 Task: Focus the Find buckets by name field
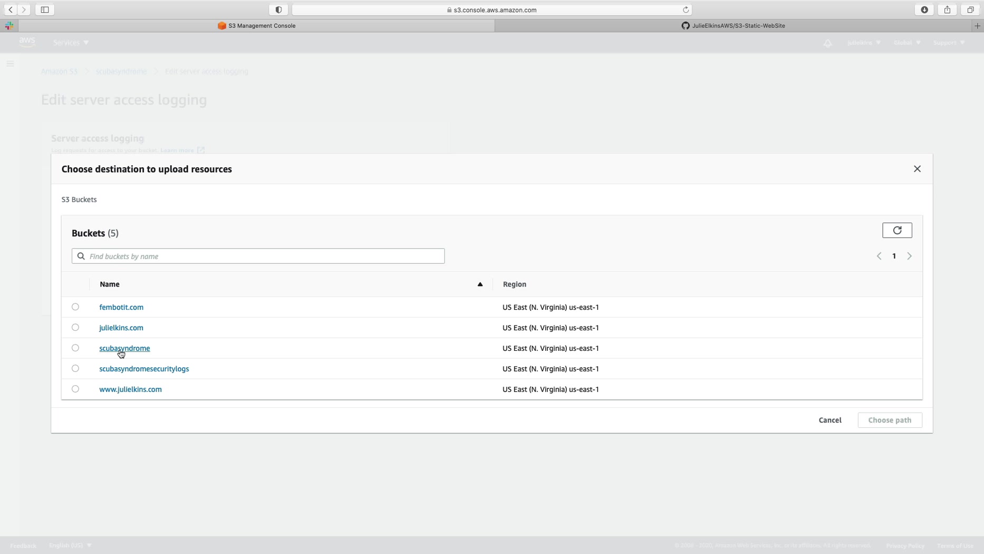[258, 256]
